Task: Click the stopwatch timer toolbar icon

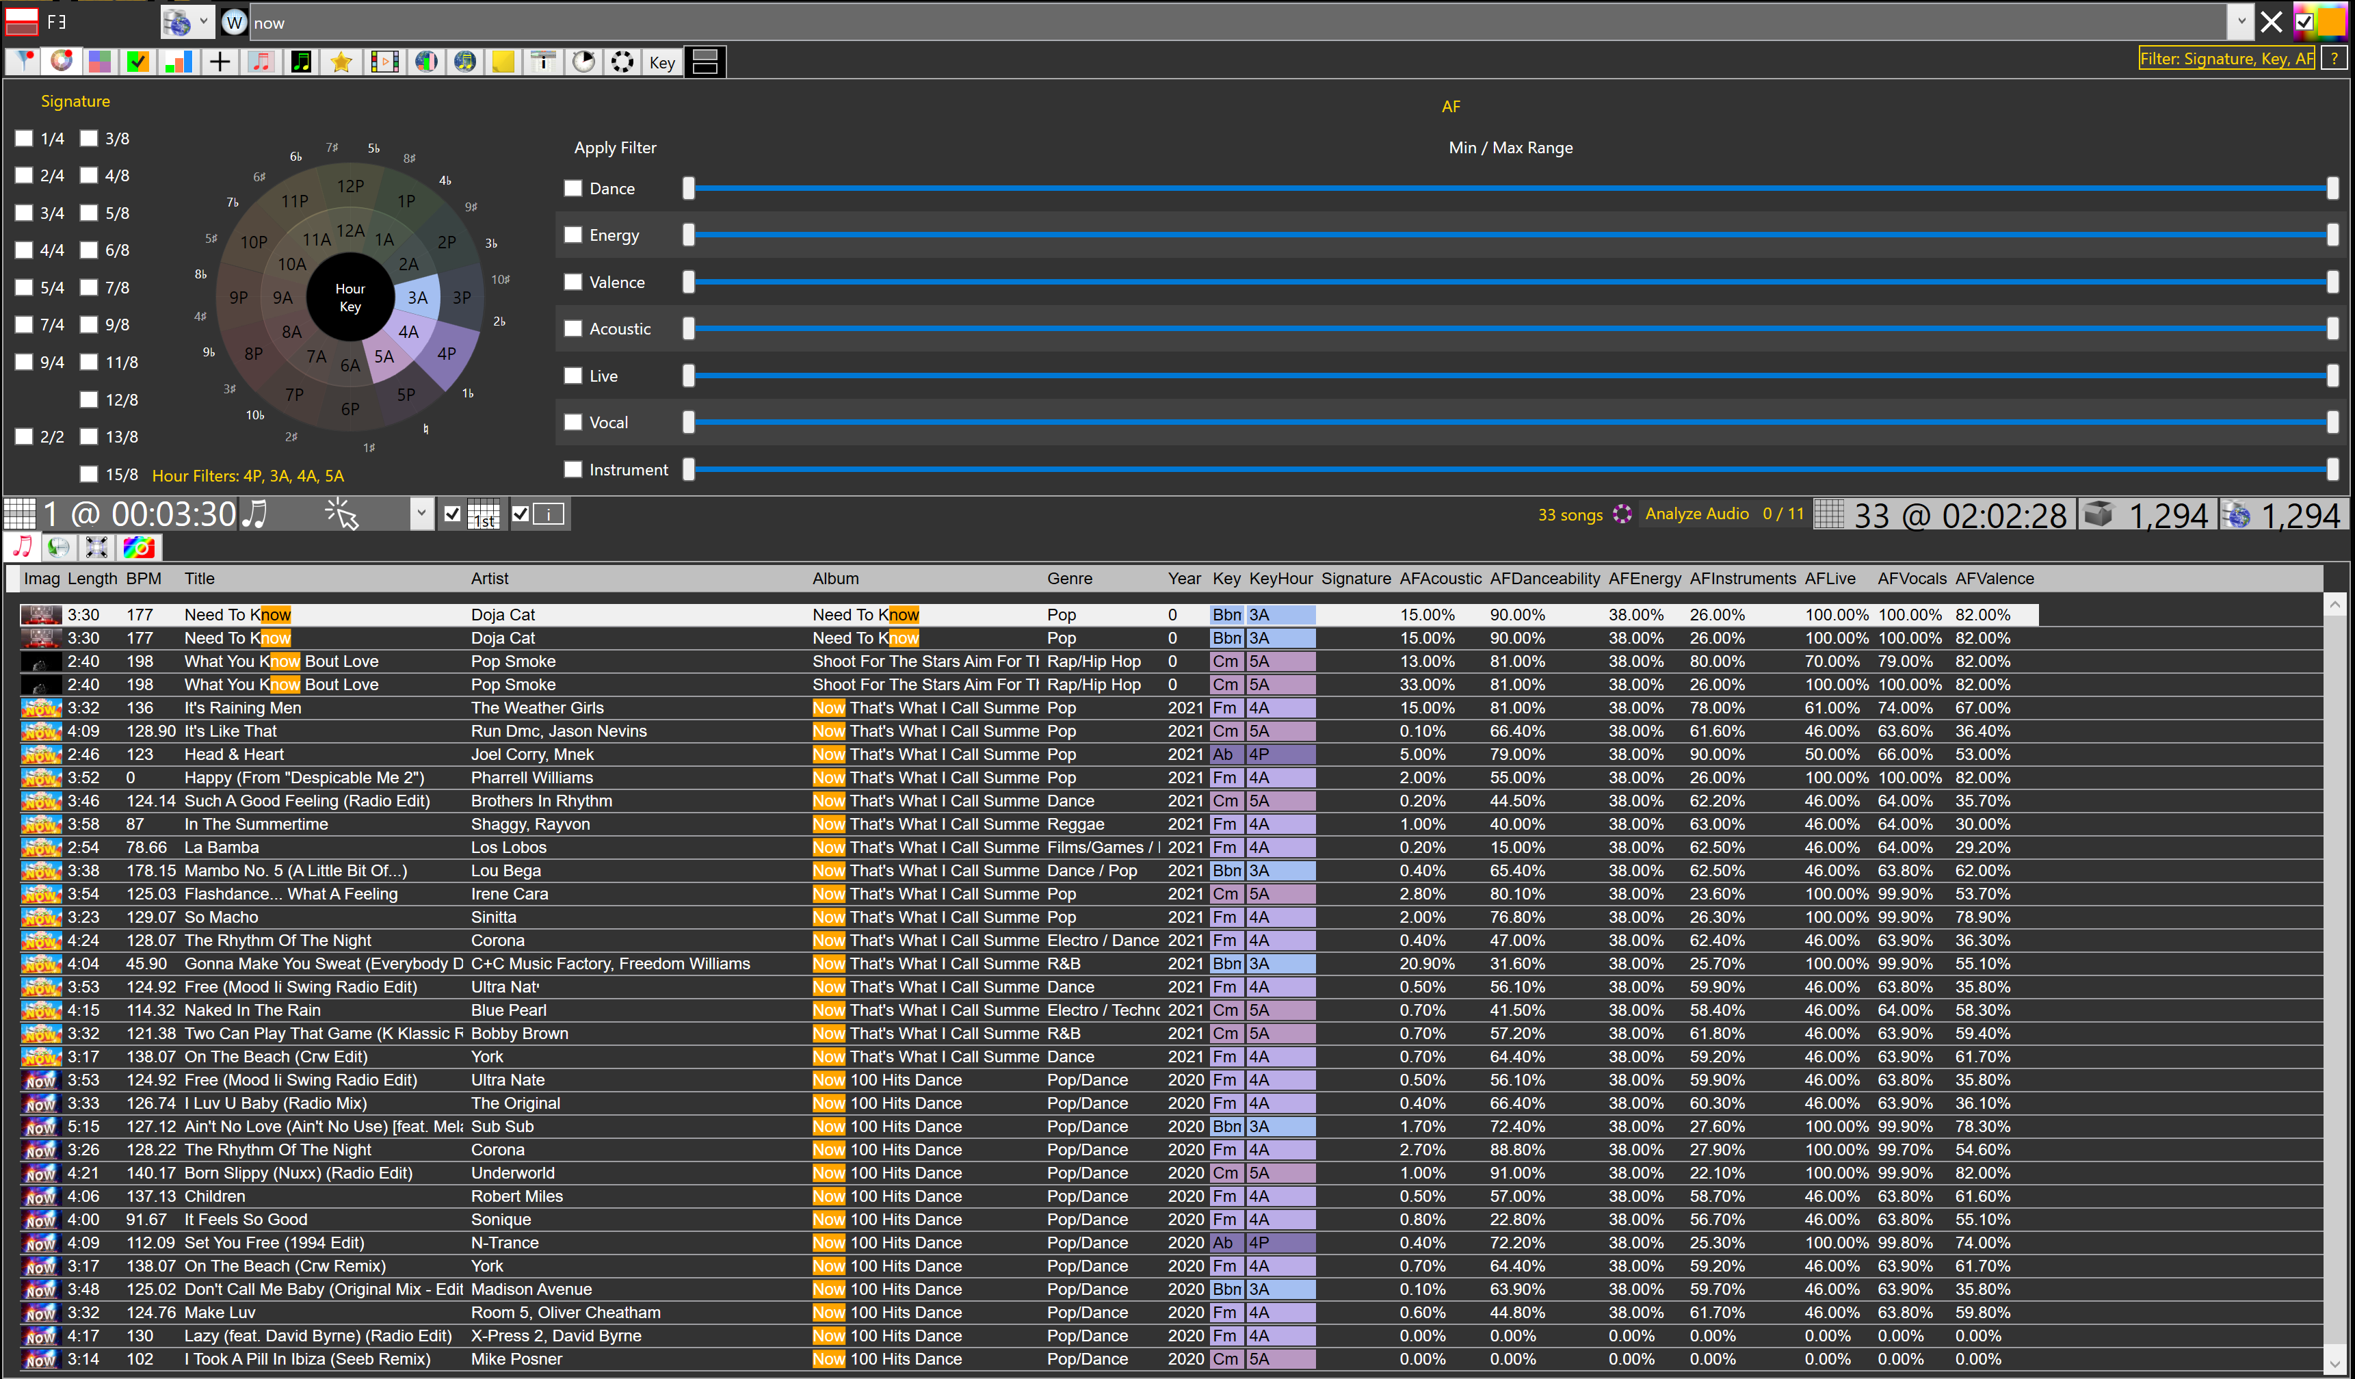Action: pos(583,62)
